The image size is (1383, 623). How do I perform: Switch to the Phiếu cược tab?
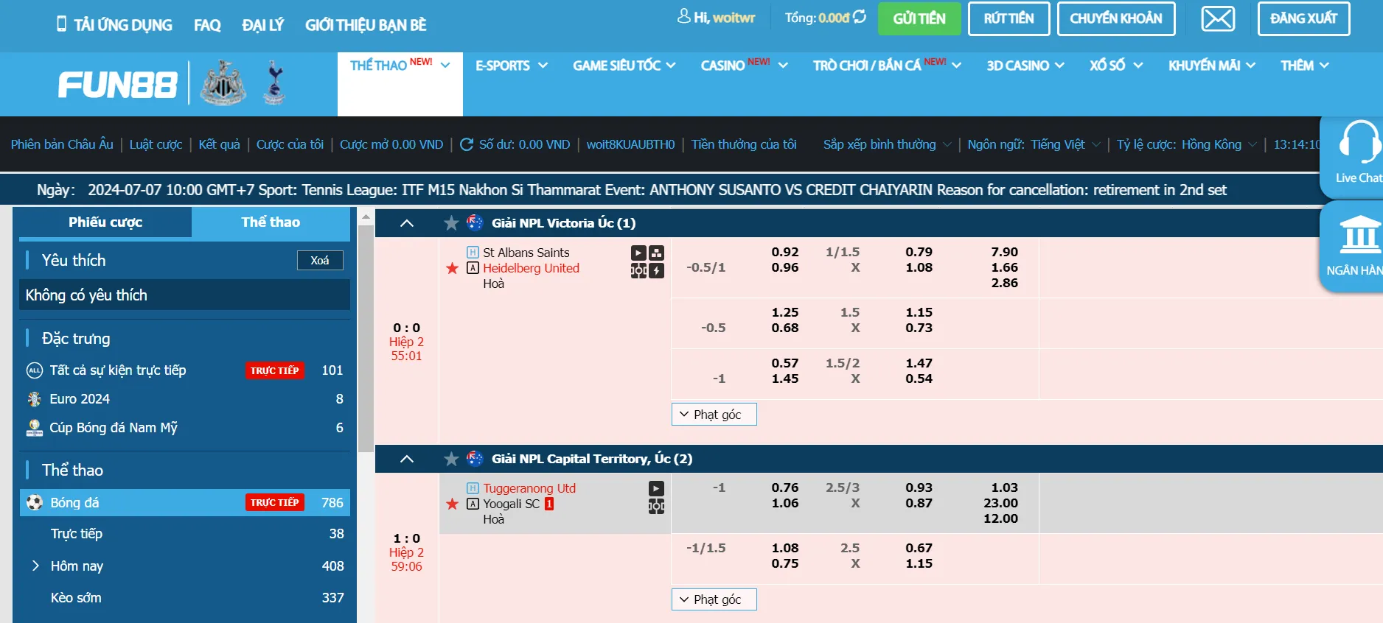coord(105,222)
